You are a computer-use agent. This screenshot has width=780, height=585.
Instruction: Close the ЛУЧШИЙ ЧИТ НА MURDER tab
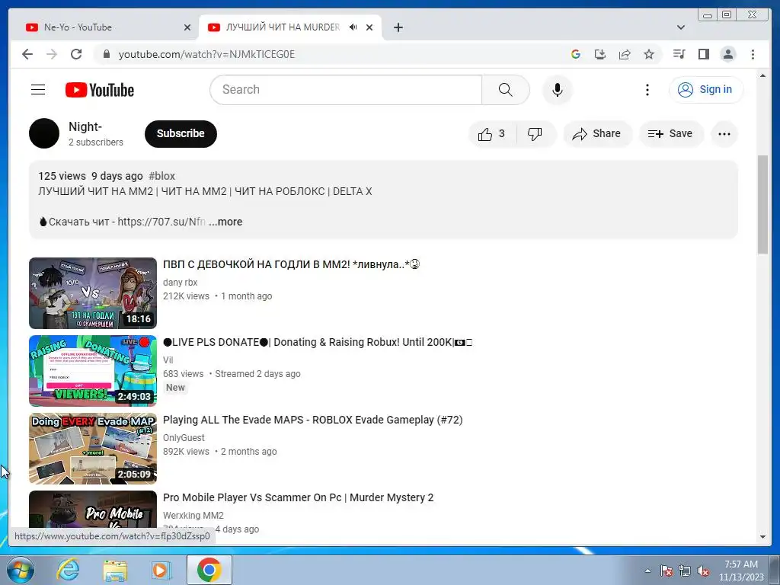369,27
